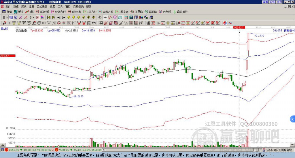This screenshot has width=295, height=158.
Task: Open the 公式选股 menu
Action: [x=42, y=7]
